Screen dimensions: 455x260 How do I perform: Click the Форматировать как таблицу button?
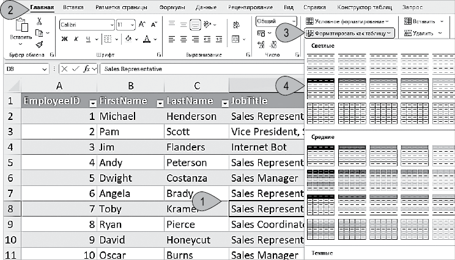pyautogui.click(x=350, y=33)
